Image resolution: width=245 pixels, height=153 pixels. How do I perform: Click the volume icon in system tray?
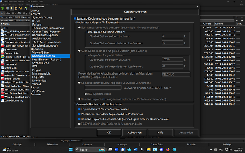click(230, 149)
